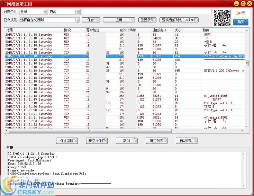Open the 全部 filter field dropdown
The width and height of the screenshot is (254, 196).
(x=45, y=12)
